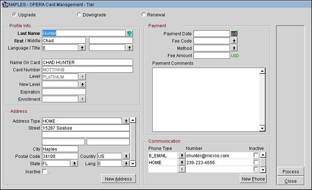
Task: Click the New Phone button
Action: click(253, 179)
